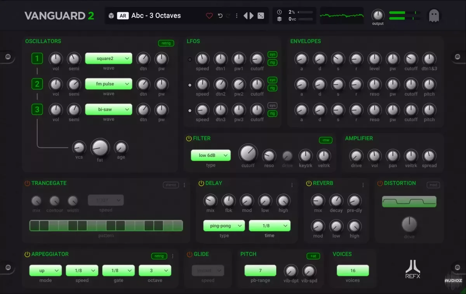This screenshot has width=466, height=294.
Task: Click the reverb decay knob
Action: pyautogui.click(x=336, y=201)
